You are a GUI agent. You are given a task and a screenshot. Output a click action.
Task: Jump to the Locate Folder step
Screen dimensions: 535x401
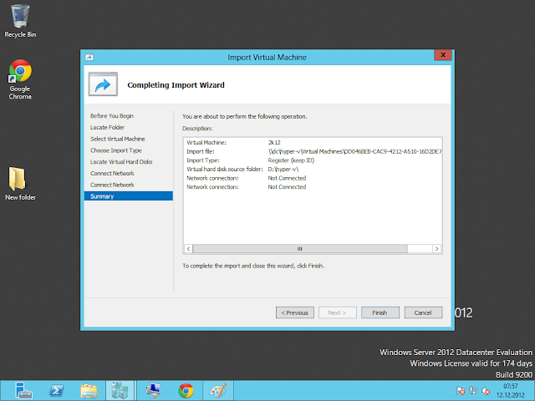pos(107,127)
